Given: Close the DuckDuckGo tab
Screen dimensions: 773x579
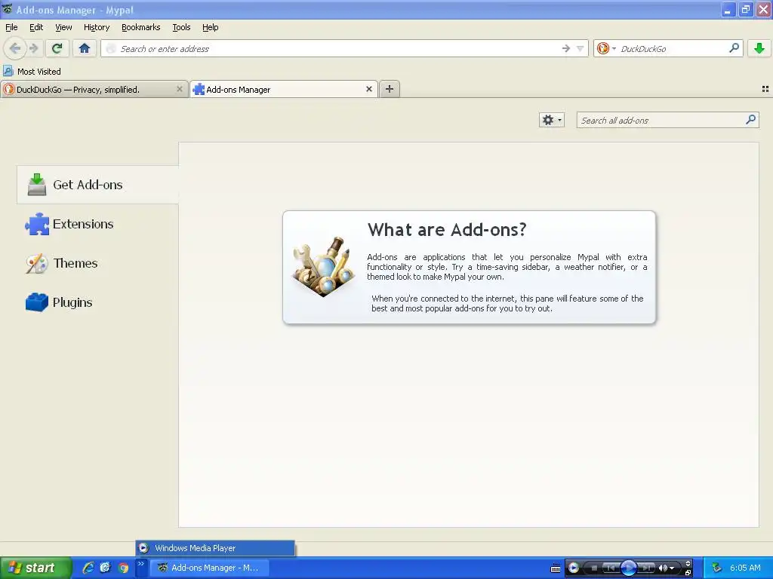Looking at the screenshot, I should (x=180, y=89).
